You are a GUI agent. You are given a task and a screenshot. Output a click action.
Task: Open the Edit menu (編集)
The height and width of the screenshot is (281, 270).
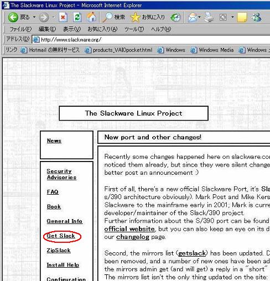47,29
